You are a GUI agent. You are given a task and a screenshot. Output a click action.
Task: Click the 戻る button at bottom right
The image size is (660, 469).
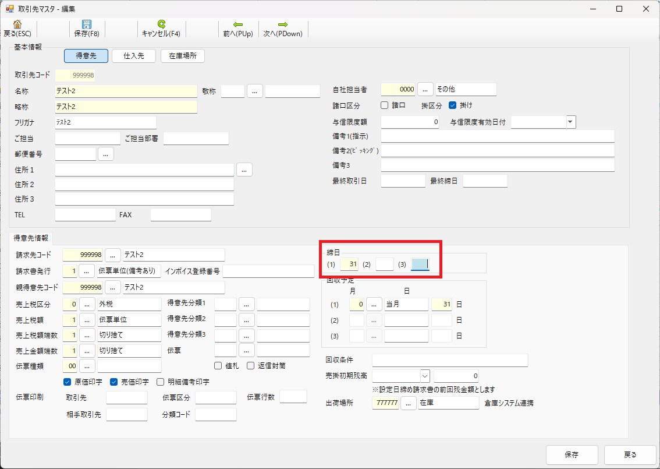(x=630, y=454)
